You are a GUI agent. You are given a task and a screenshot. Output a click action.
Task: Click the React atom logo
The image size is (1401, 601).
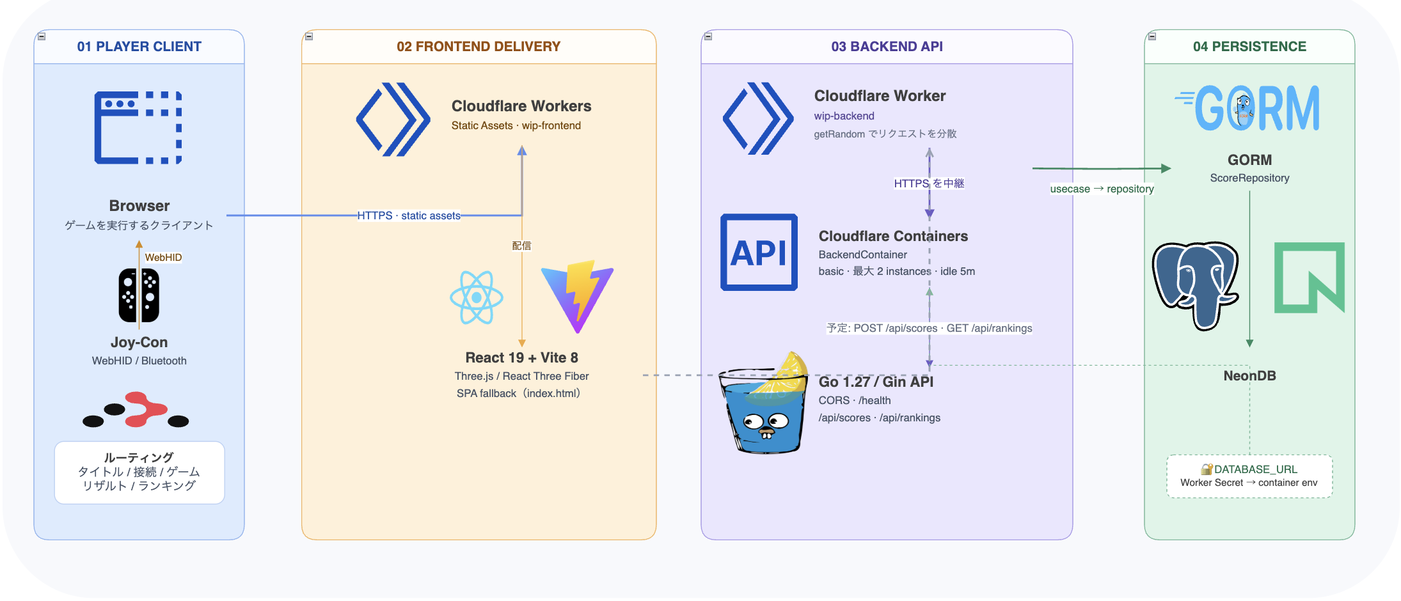477,297
